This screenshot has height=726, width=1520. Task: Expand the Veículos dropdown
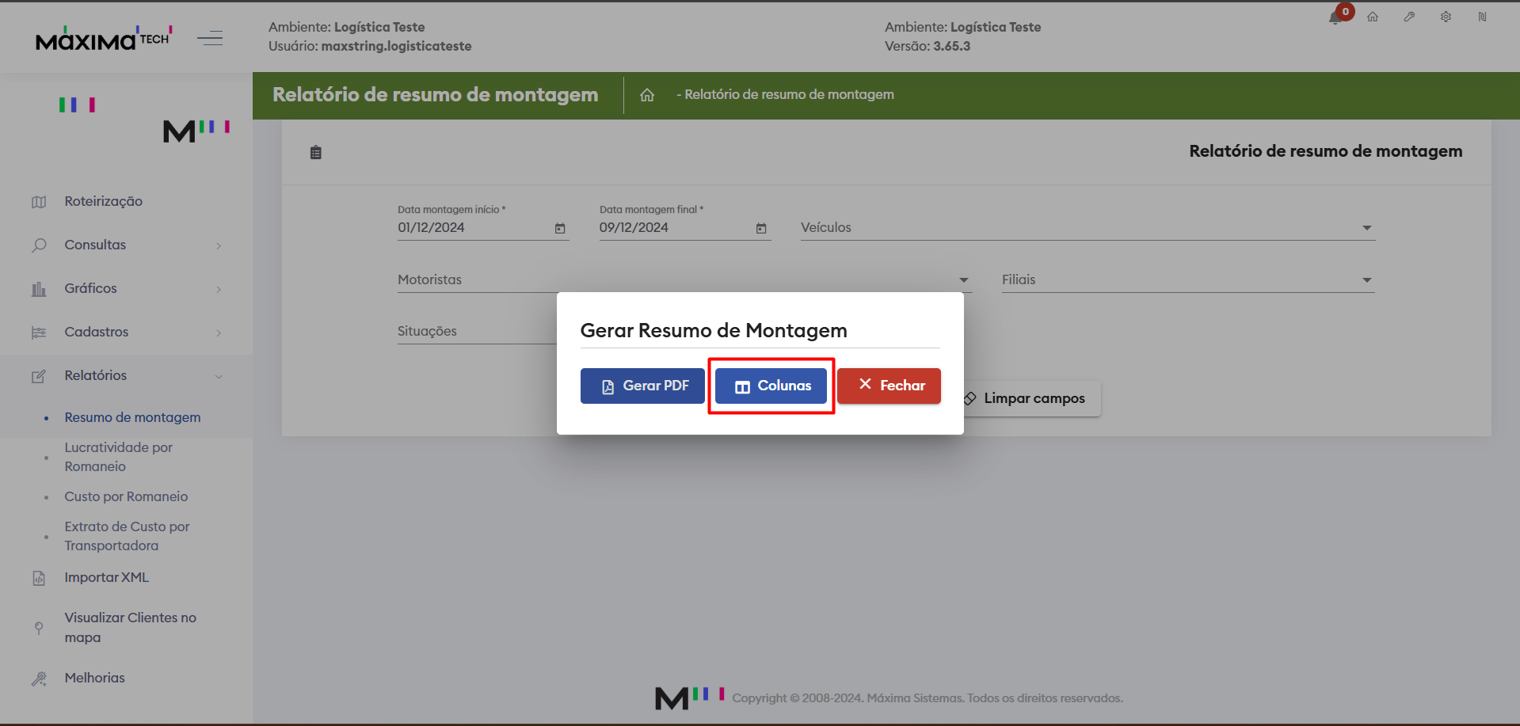coord(1366,228)
